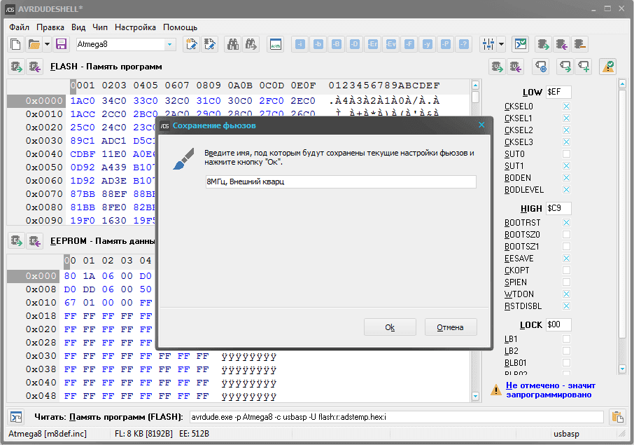The height and width of the screenshot is (445, 634).
Task: Click the save fuses plus icon
Action: 584,67
